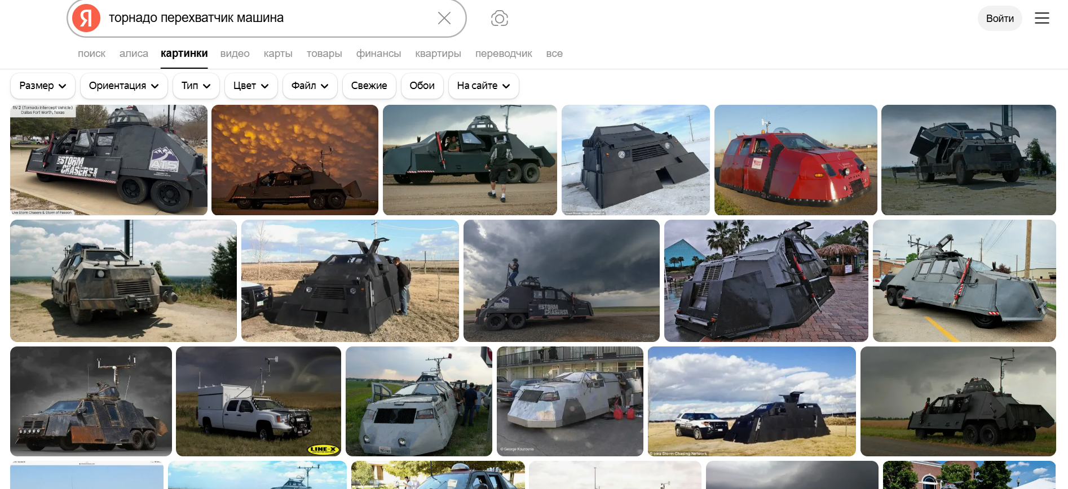Switch to алиса tab
This screenshot has width=1068, height=489.
coord(134,54)
